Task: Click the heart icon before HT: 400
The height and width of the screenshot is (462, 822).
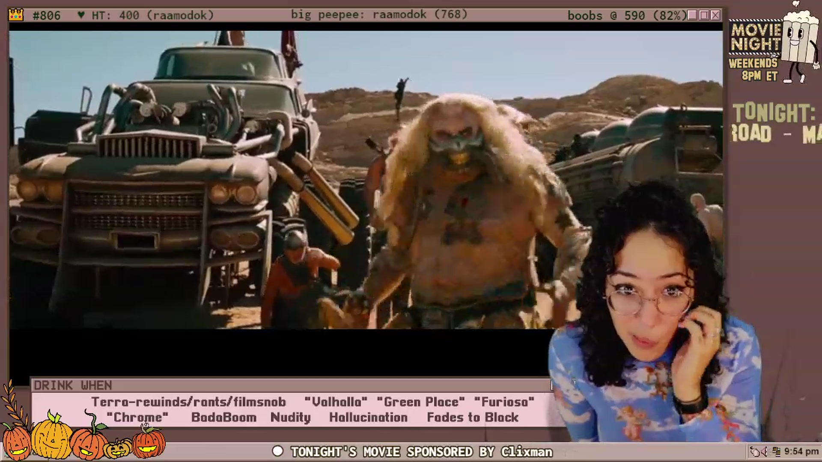Action: click(81, 15)
